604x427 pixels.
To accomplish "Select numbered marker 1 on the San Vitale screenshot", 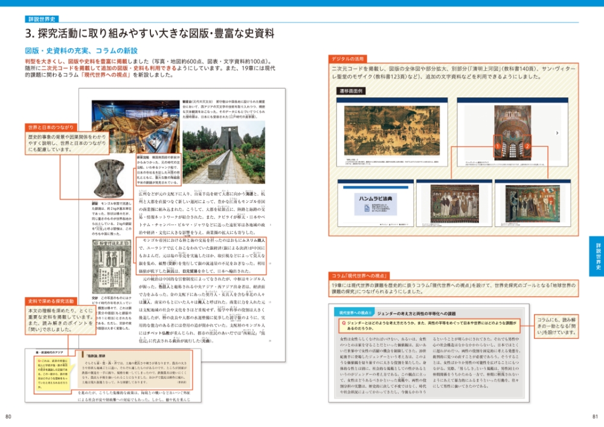I will coord(498,145).
